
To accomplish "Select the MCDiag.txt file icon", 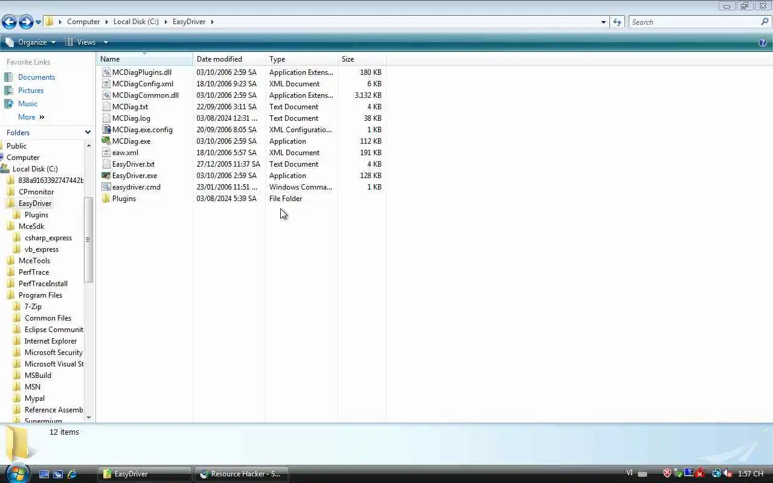I will [106, 107].
